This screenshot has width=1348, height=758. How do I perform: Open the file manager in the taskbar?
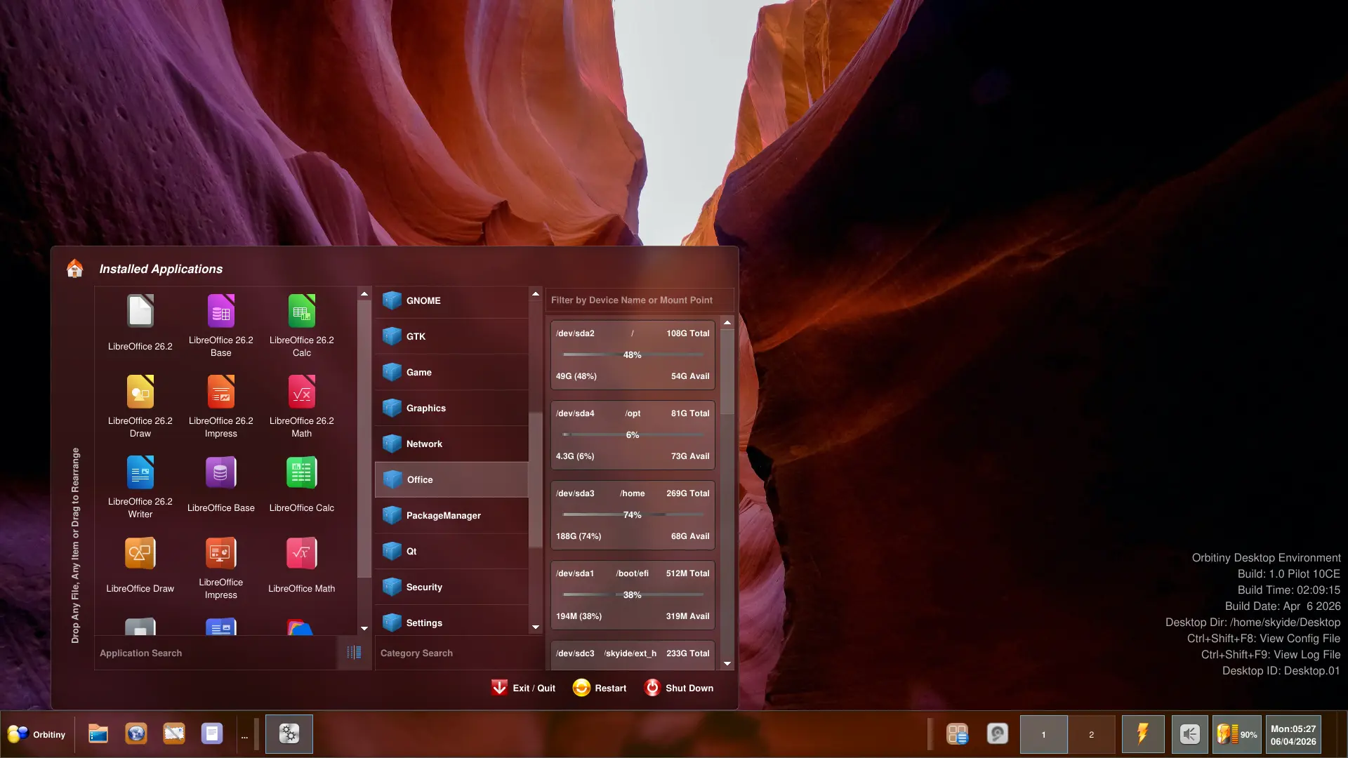coord(98,734)
